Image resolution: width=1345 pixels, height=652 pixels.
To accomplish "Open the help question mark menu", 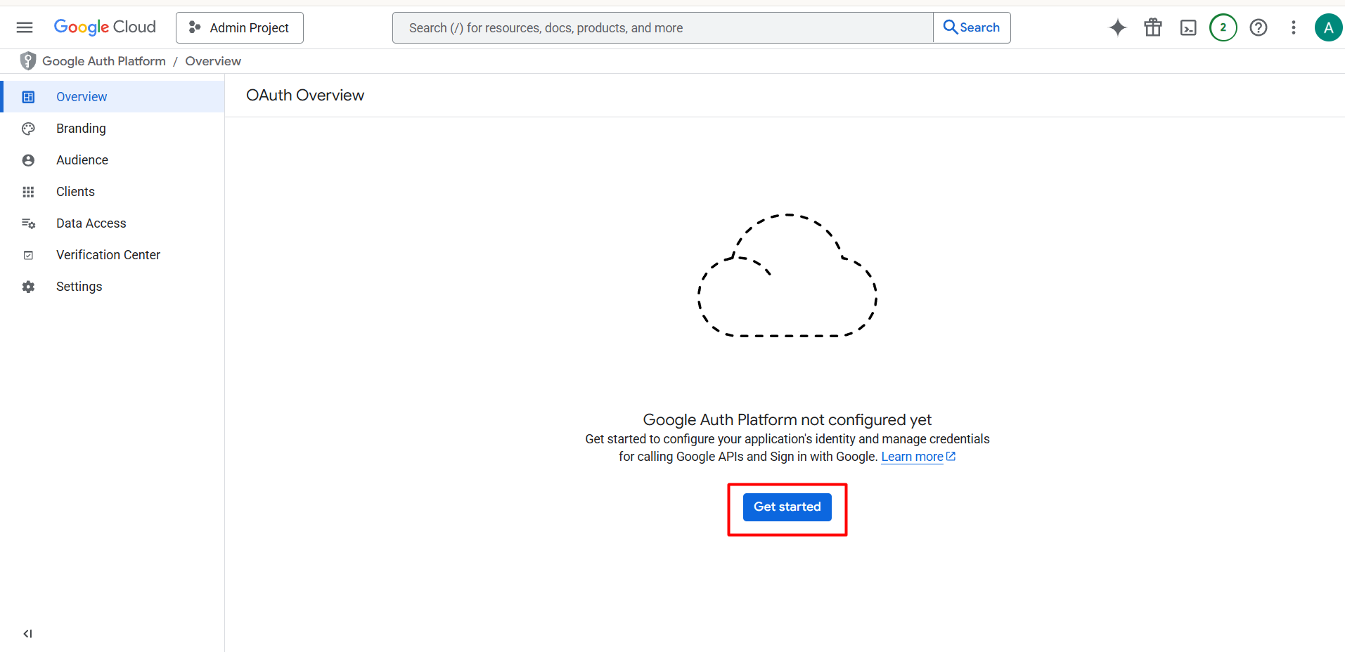I will (1259, 27).
